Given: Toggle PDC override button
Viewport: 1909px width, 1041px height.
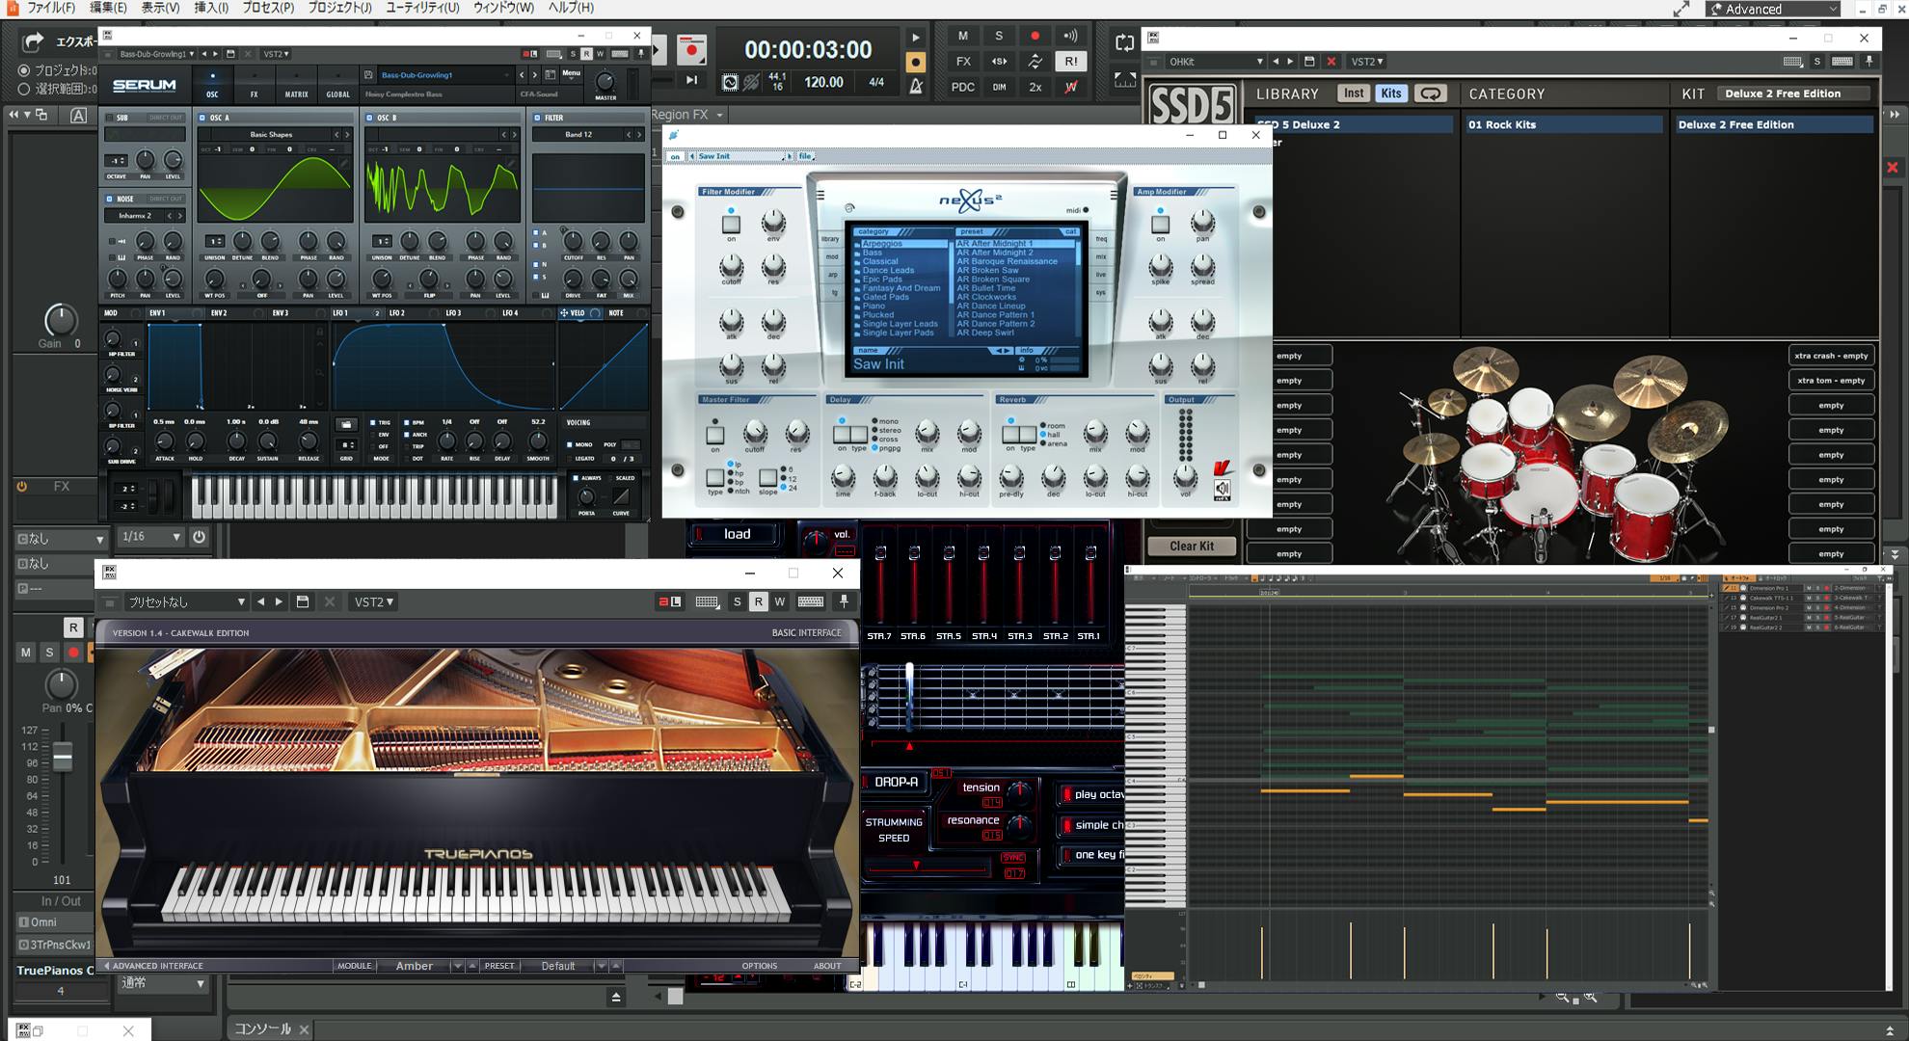Looking at the screenshot, I should (963, 87).
